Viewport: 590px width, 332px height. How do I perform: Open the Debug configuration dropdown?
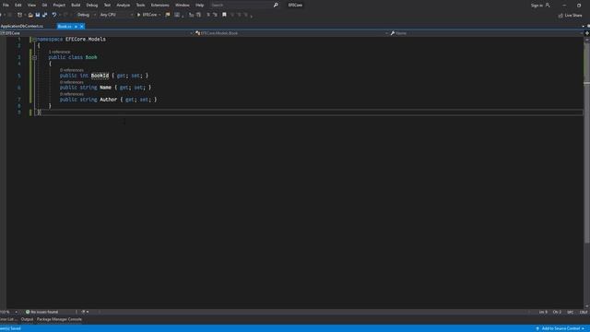(x=87, y=15)
